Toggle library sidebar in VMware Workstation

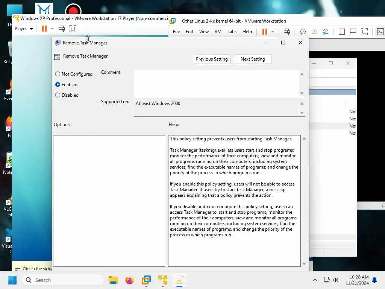(341, 32)
